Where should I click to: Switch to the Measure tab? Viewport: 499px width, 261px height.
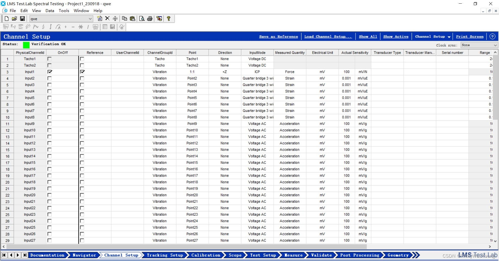coord(293,255)
